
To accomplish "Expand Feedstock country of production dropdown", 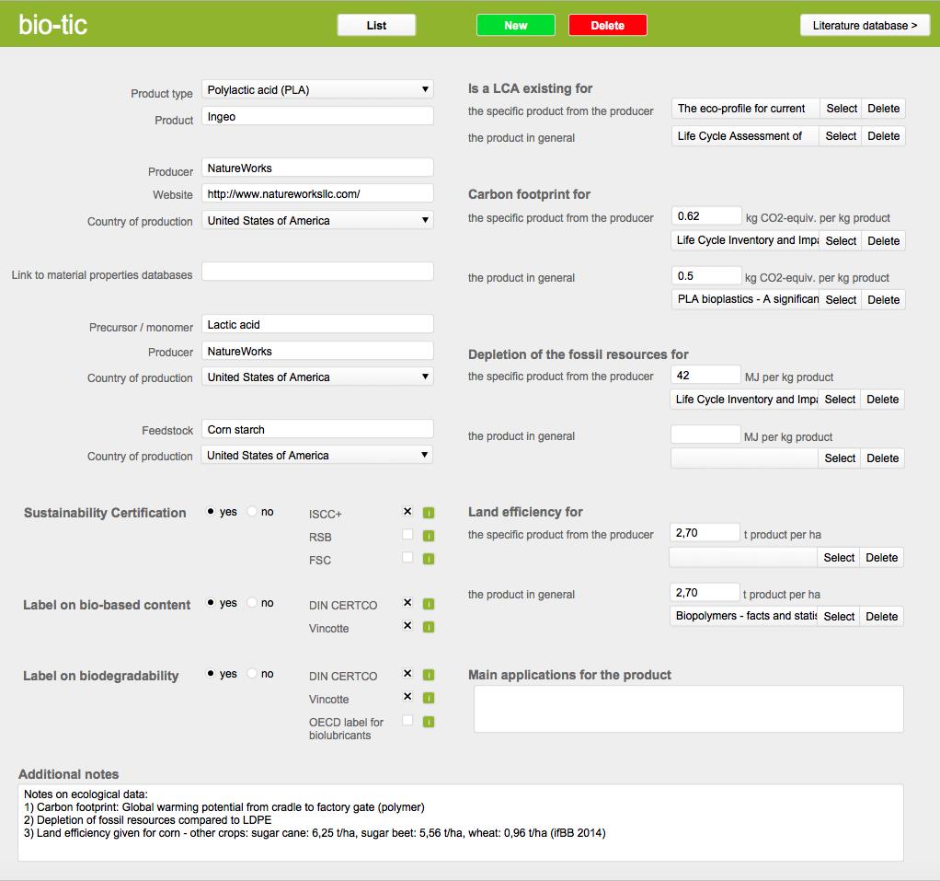I will [x=317, y=456].
